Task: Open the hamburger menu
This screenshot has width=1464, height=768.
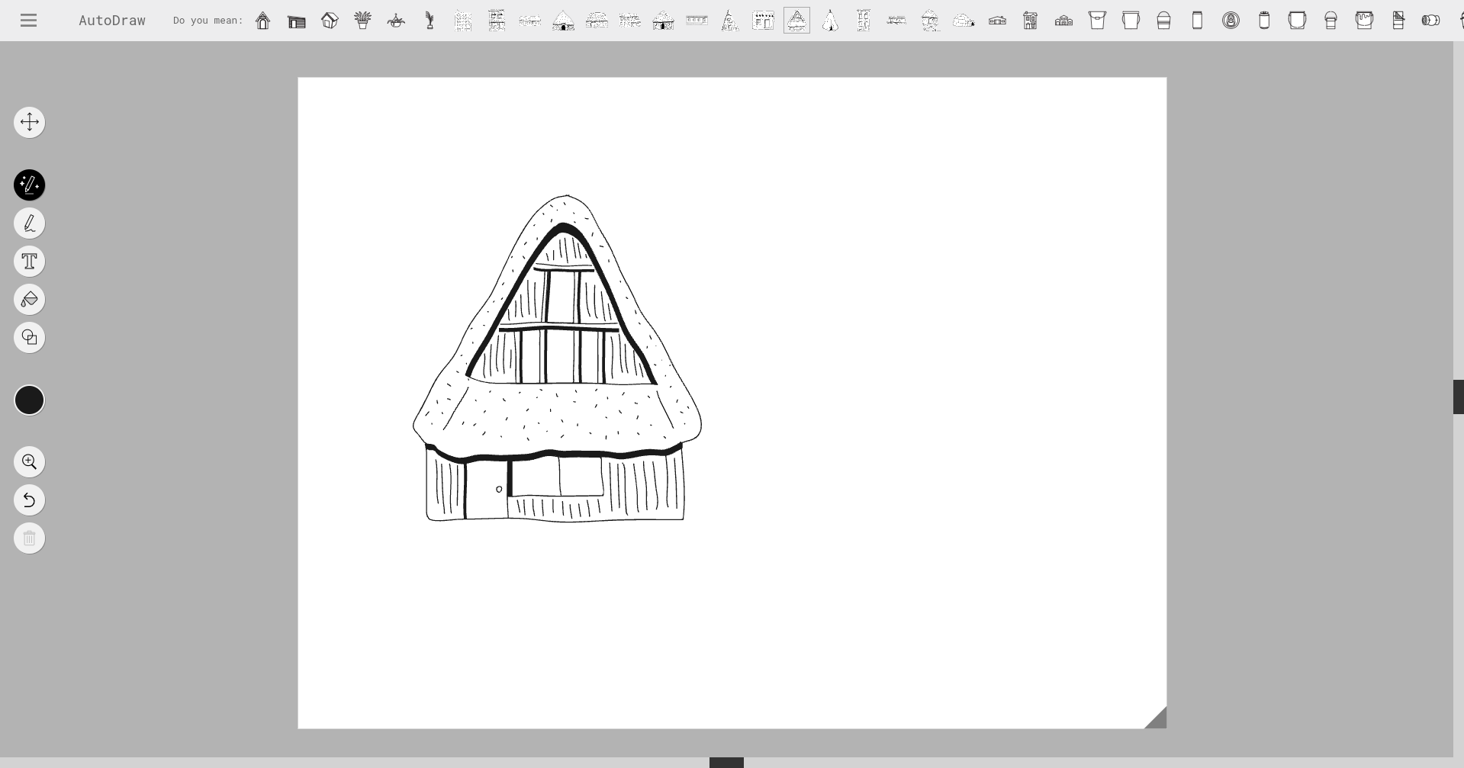Action: pyautogui.click(x=28, y=20)
